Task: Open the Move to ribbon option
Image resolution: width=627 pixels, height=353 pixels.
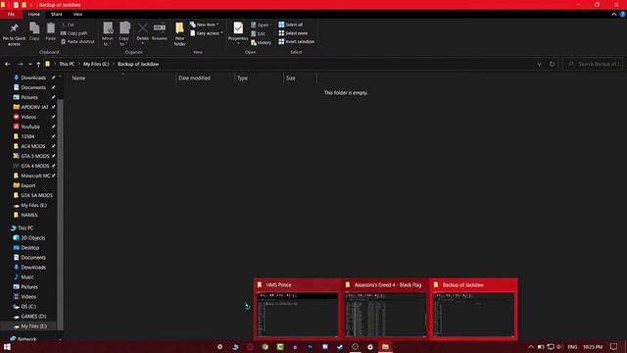Action: [x=108, y=34]
